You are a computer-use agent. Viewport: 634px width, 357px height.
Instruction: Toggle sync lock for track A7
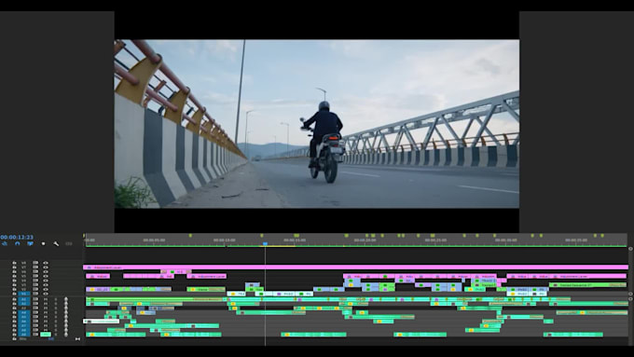coord(35,325)
